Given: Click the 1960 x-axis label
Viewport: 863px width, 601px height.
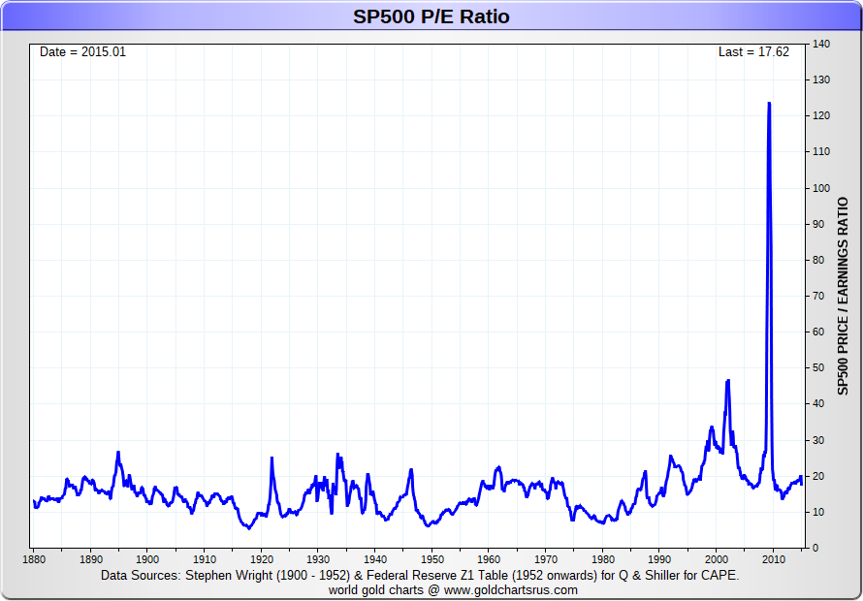Looking at the screenshot, I should click(x=488, y=558).
